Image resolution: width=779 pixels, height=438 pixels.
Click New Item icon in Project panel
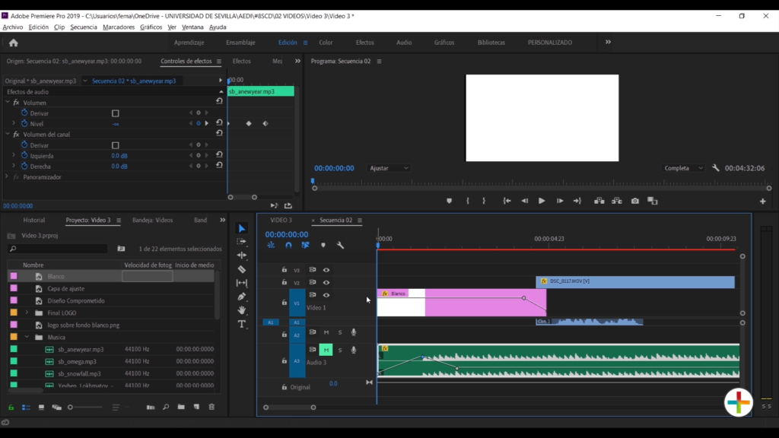(x=196, y=408)
